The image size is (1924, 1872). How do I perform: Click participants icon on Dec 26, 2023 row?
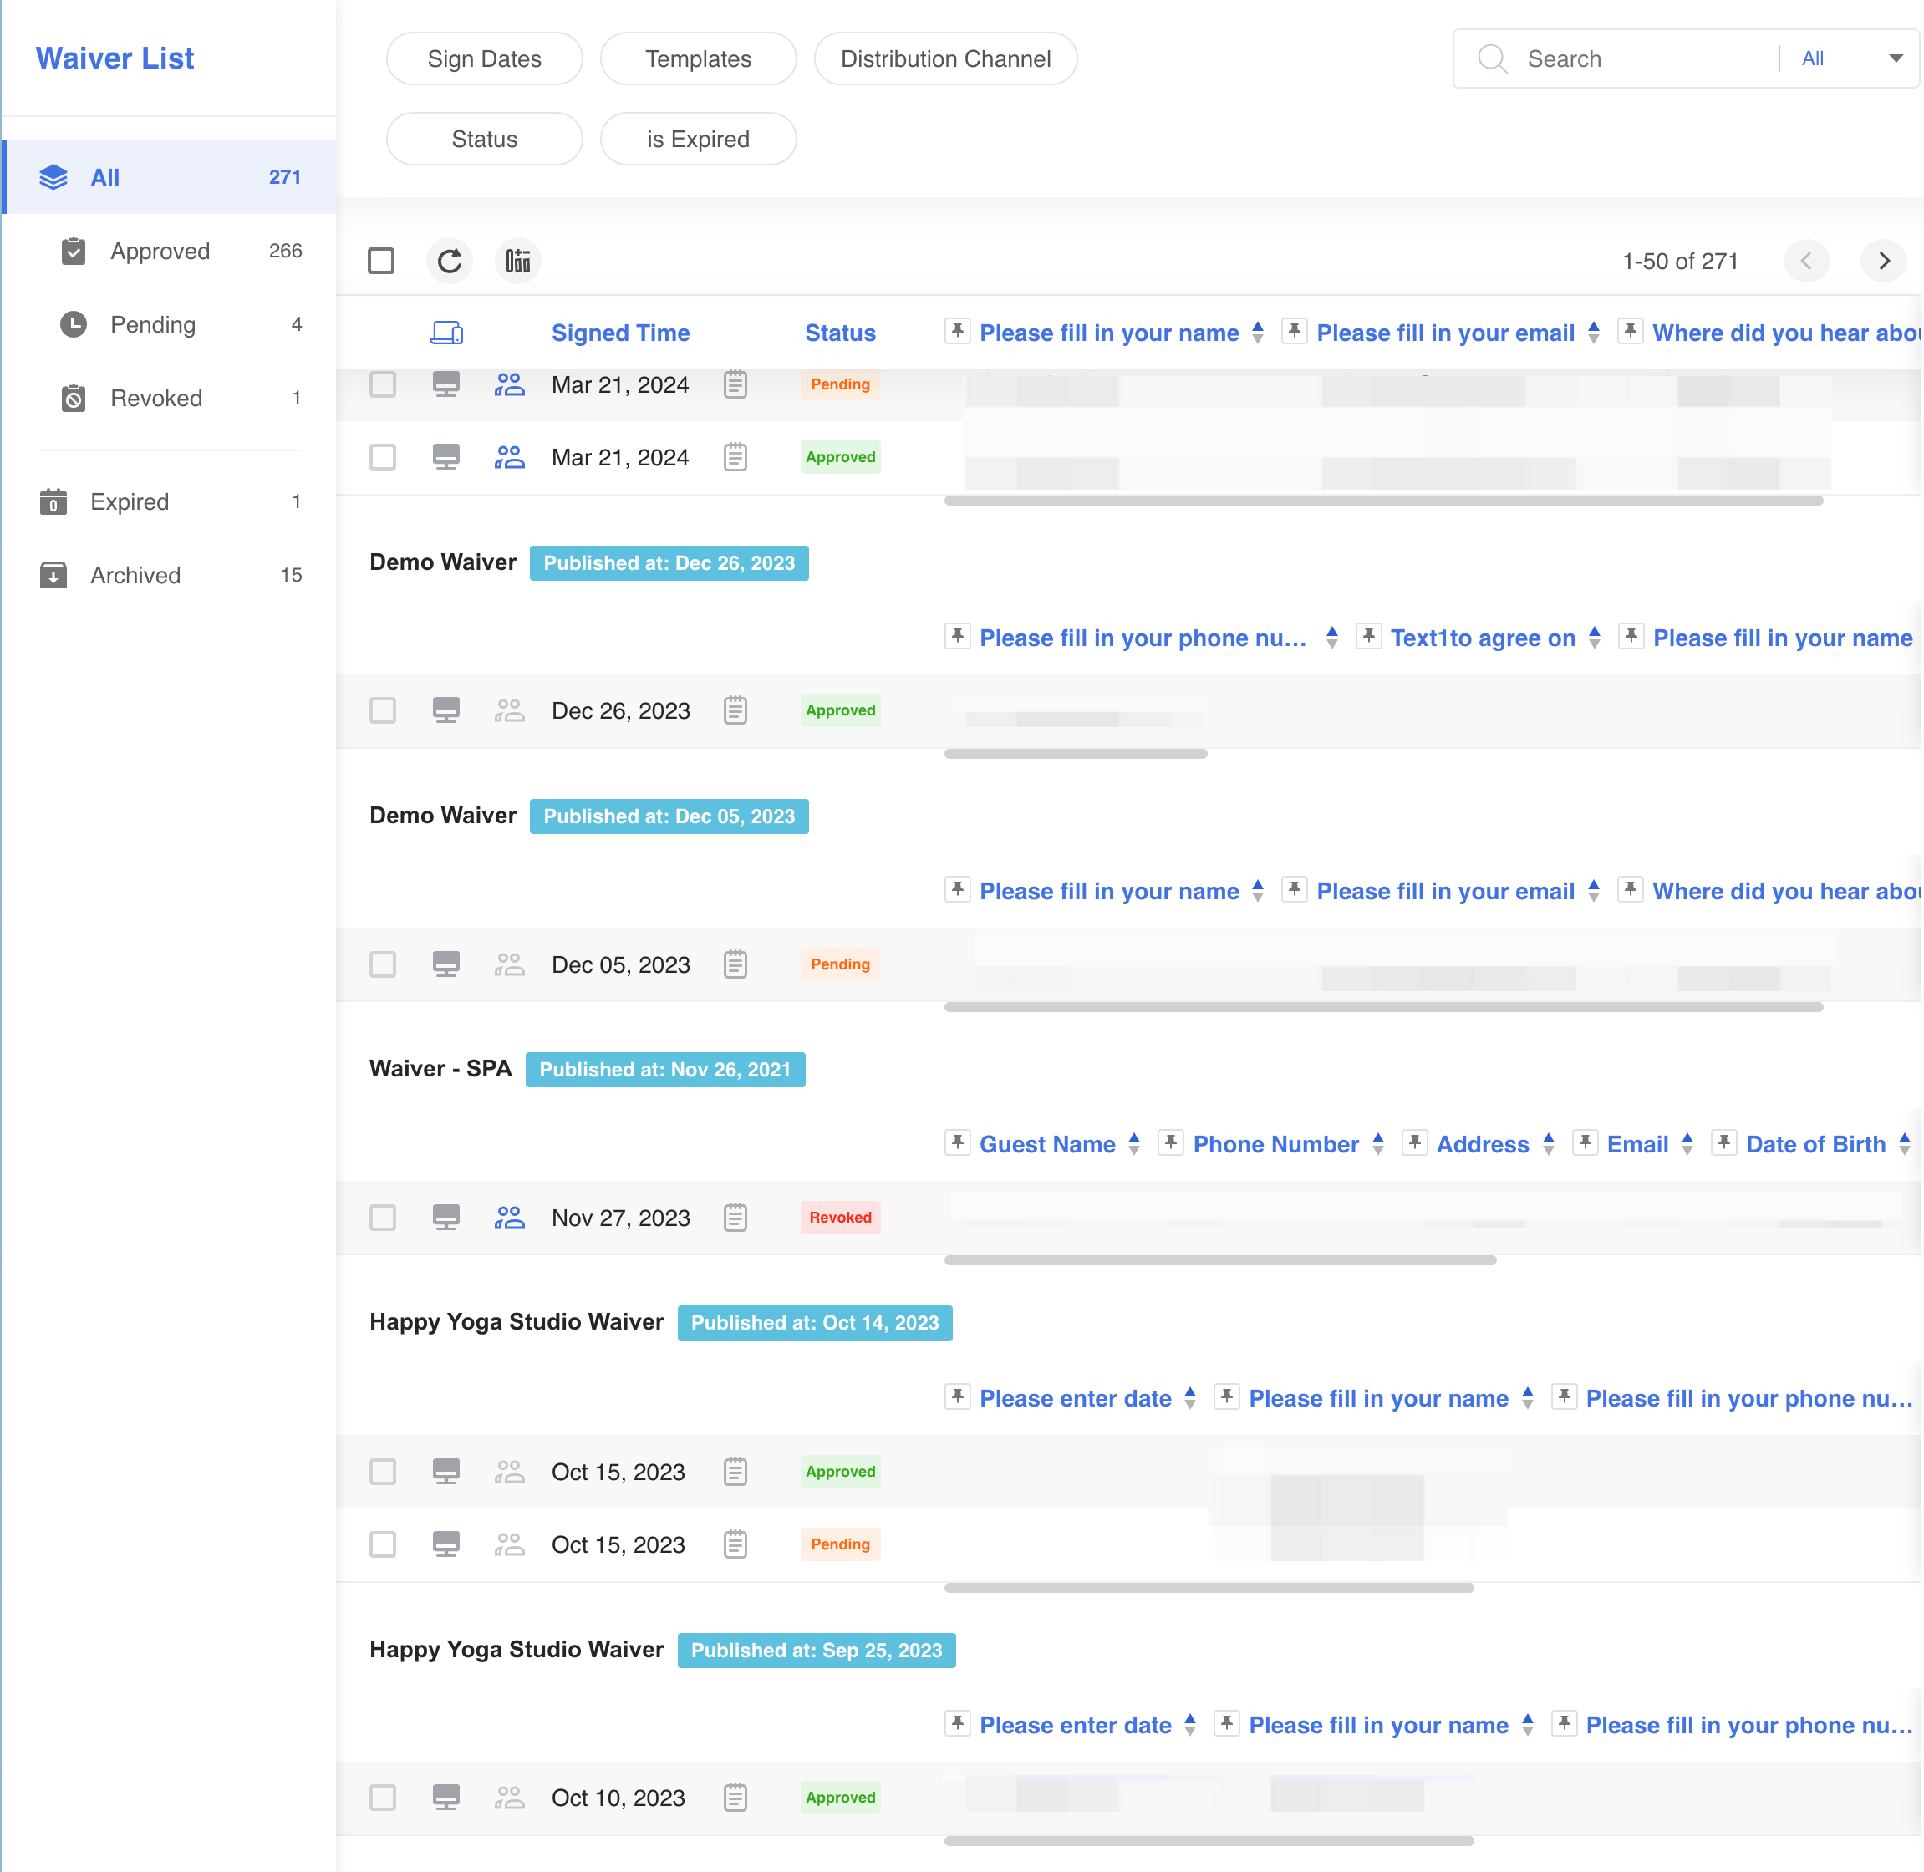[509, 710]
